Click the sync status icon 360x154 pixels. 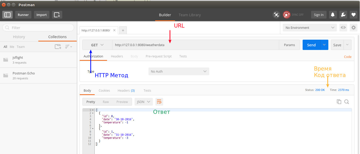tap(287, 15)
